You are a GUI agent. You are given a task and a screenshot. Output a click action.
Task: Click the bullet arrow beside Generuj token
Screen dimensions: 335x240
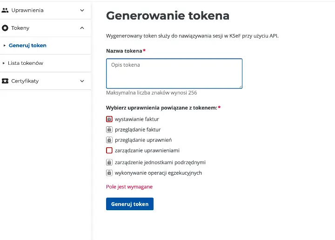click(x=4, y=46)
